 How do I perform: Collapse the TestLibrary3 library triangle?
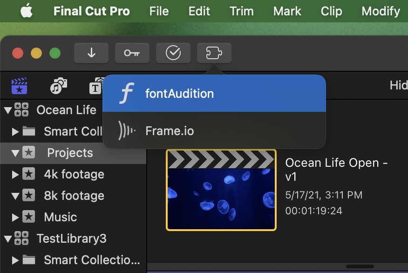pyautogui.click(x=8, y=239)
